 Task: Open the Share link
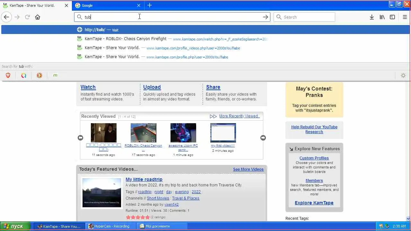click(213, 87)
